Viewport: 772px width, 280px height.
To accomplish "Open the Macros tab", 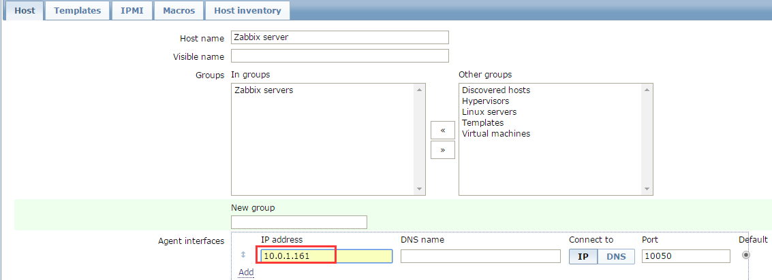I will [x=179, y=10].
